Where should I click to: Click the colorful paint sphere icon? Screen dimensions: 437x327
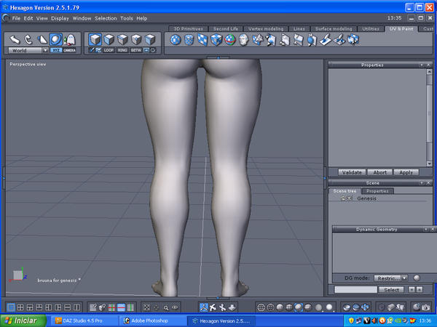[229, 39]
